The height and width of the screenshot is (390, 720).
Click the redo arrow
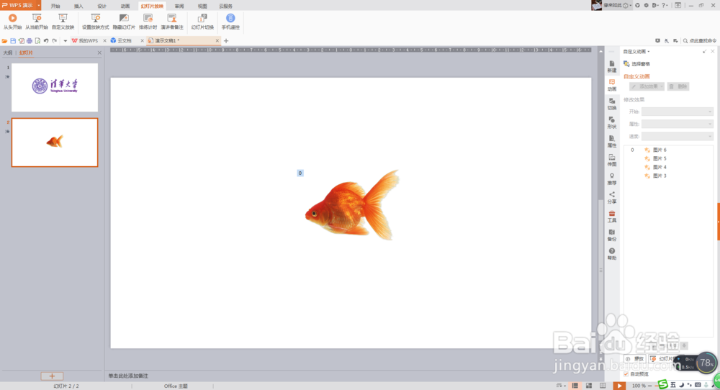click(x=54, y=41)
